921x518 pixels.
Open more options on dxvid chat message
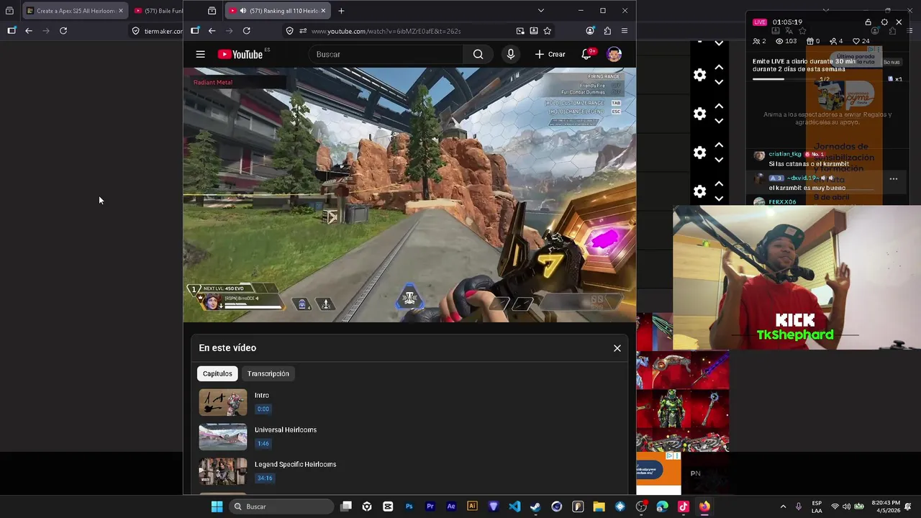pyautogui.click(x=893, y=178)
